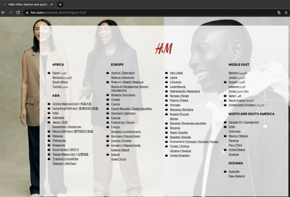
Task: Click shopping bag icon beside India
Action: (49, 113)
